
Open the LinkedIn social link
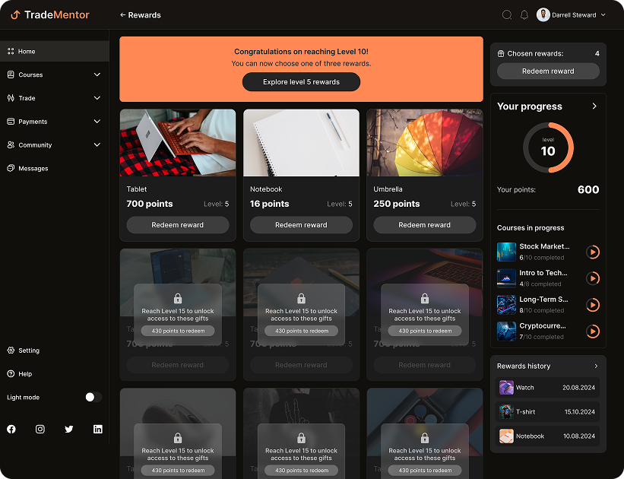[98, 430]
